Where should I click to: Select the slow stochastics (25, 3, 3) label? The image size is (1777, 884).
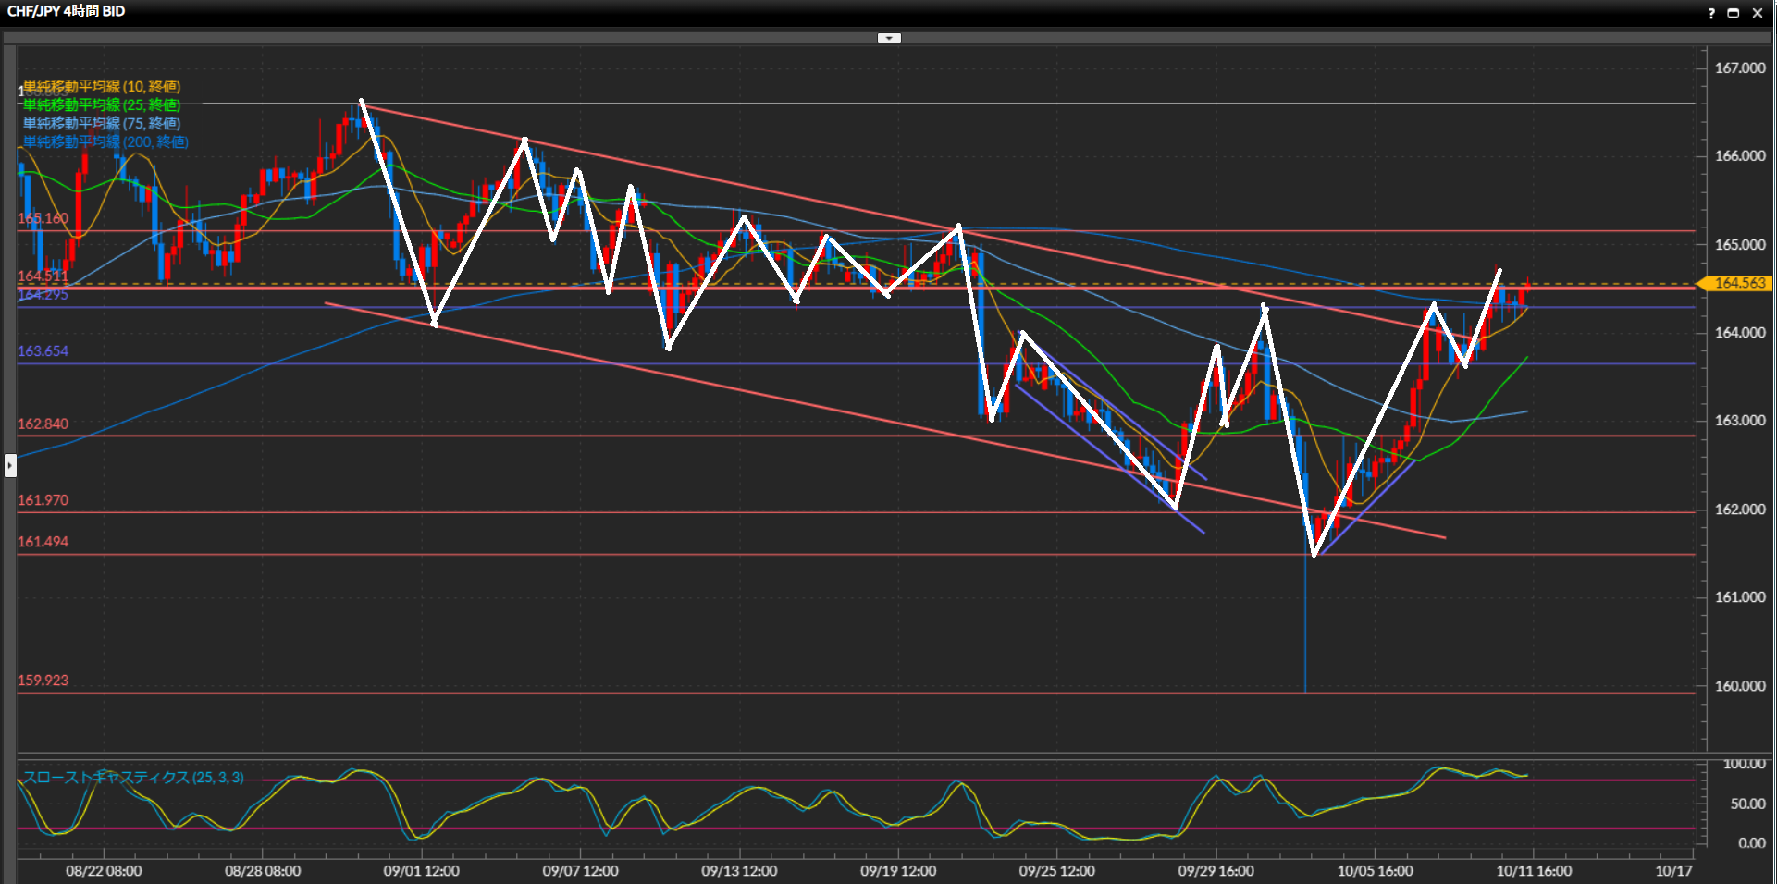coord(133,778)
